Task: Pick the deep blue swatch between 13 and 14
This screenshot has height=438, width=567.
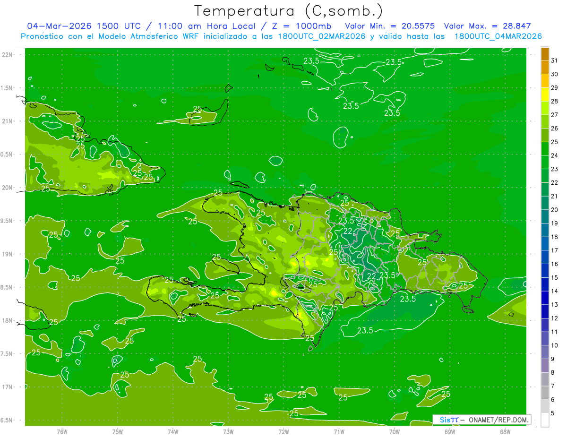Action: (x=545, y=298)
